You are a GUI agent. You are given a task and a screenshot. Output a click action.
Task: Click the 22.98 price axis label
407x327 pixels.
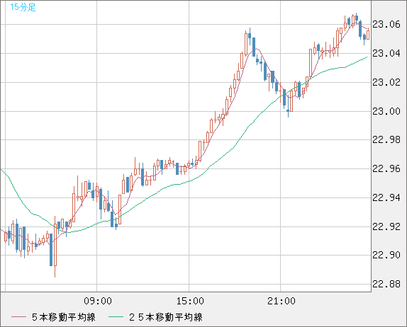click(386, 140)
